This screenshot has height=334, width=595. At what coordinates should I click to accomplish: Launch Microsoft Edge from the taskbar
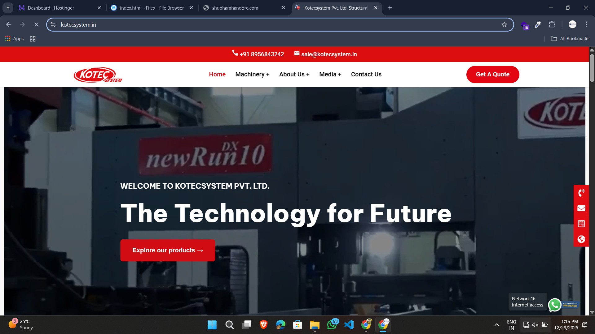(x=280, y=325)
